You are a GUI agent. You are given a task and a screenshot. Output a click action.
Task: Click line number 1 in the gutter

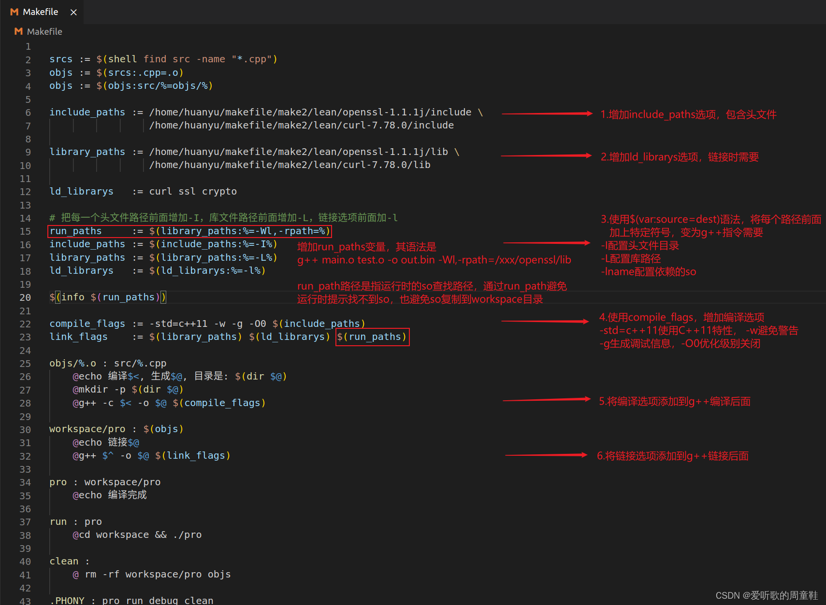click(x=28, y=47)
